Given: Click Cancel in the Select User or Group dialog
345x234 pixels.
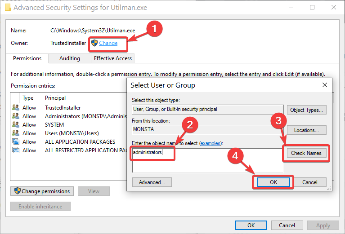Looking at the screenshot, I should coord(310,182).
